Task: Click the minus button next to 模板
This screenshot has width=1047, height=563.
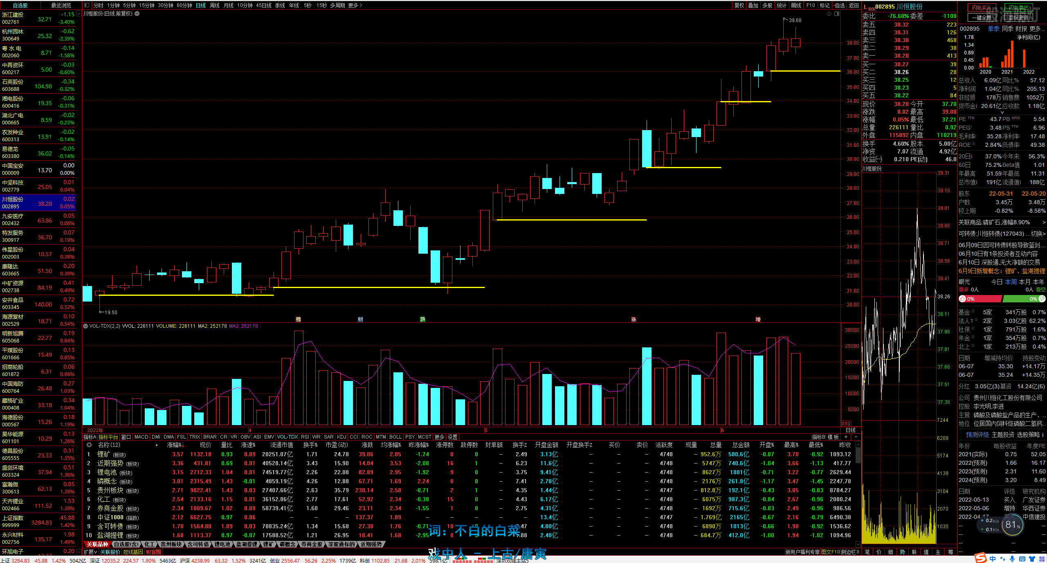Action: (x=856, y=437)
